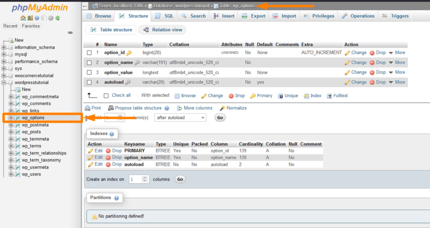Enable the Check all checkbox
The width and height of the screenshot is (430, 228).
pos(106,95)
